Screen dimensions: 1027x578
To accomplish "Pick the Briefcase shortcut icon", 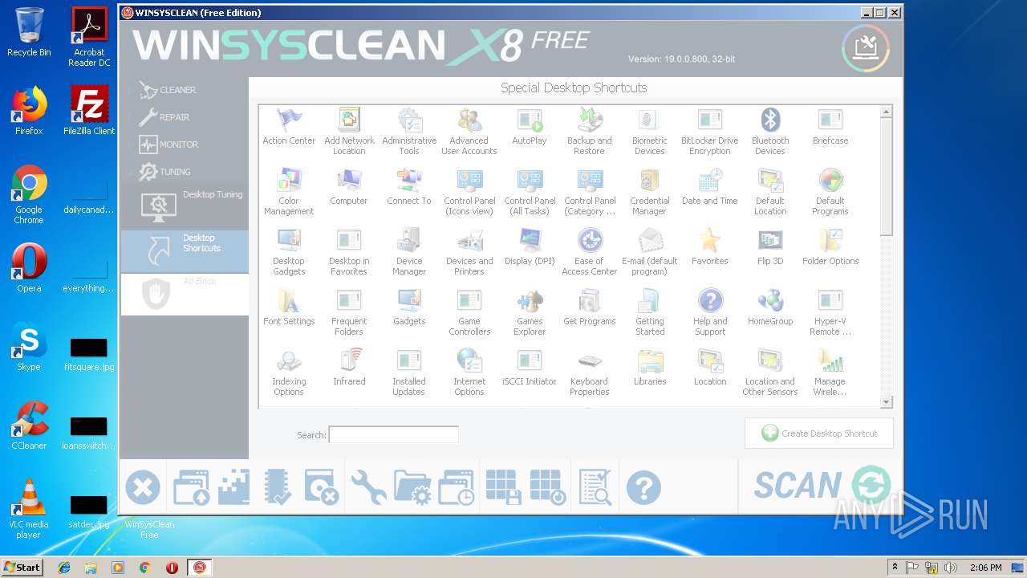I will 830,120.
